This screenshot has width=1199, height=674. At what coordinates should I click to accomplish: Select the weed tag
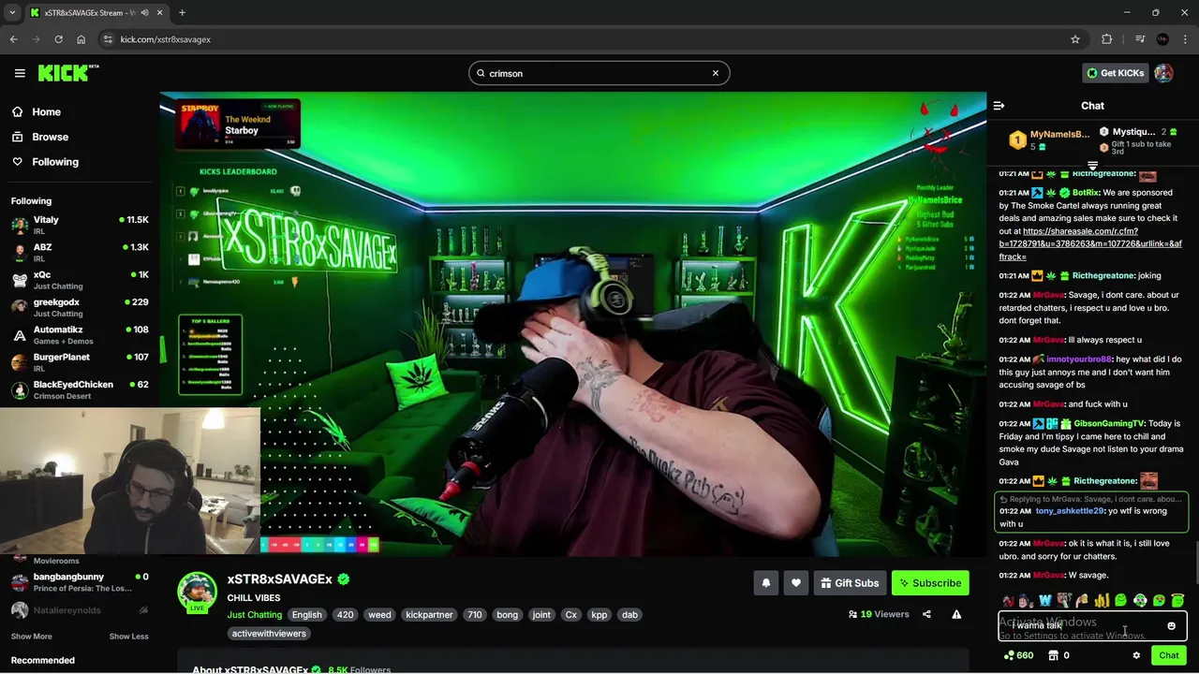point(379,615)
